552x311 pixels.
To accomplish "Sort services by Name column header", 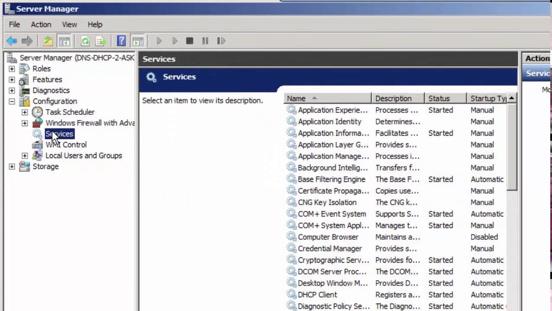I will (x=328, y=98).
